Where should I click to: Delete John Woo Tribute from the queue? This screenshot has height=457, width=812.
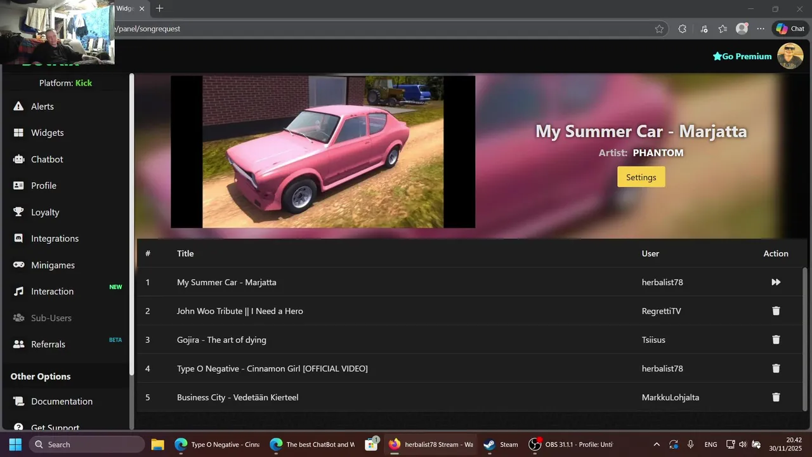coord(776,311)
